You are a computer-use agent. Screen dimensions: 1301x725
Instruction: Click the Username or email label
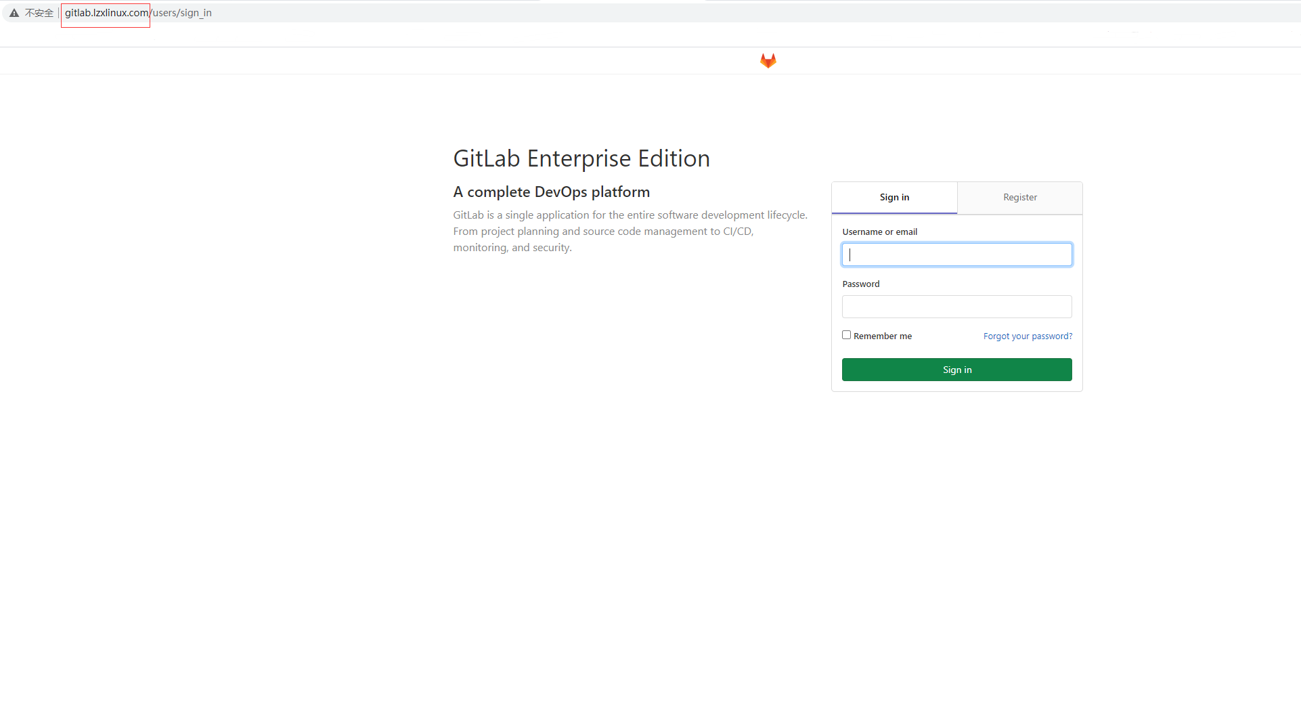coord(880,232)
